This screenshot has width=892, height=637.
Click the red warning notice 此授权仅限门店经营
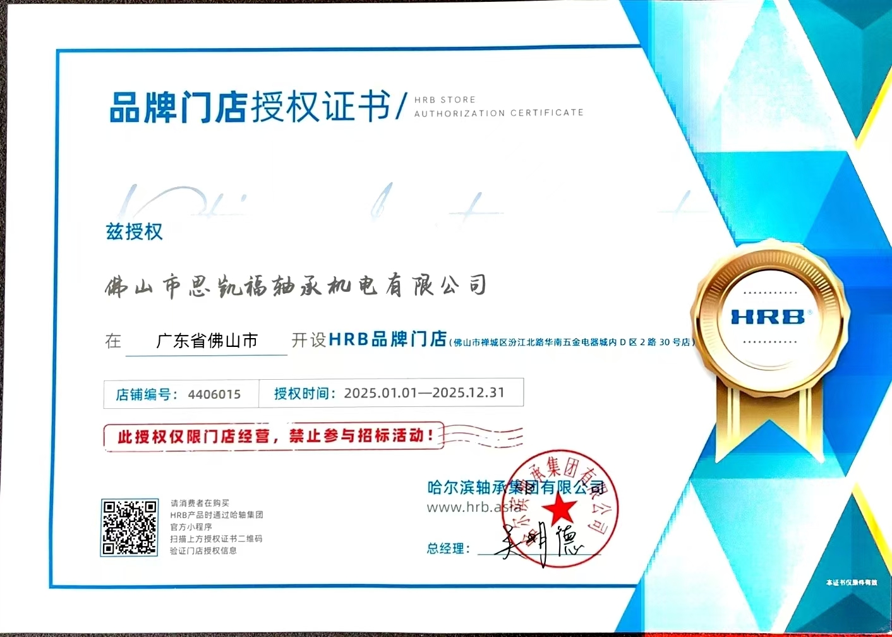[274, 436]
